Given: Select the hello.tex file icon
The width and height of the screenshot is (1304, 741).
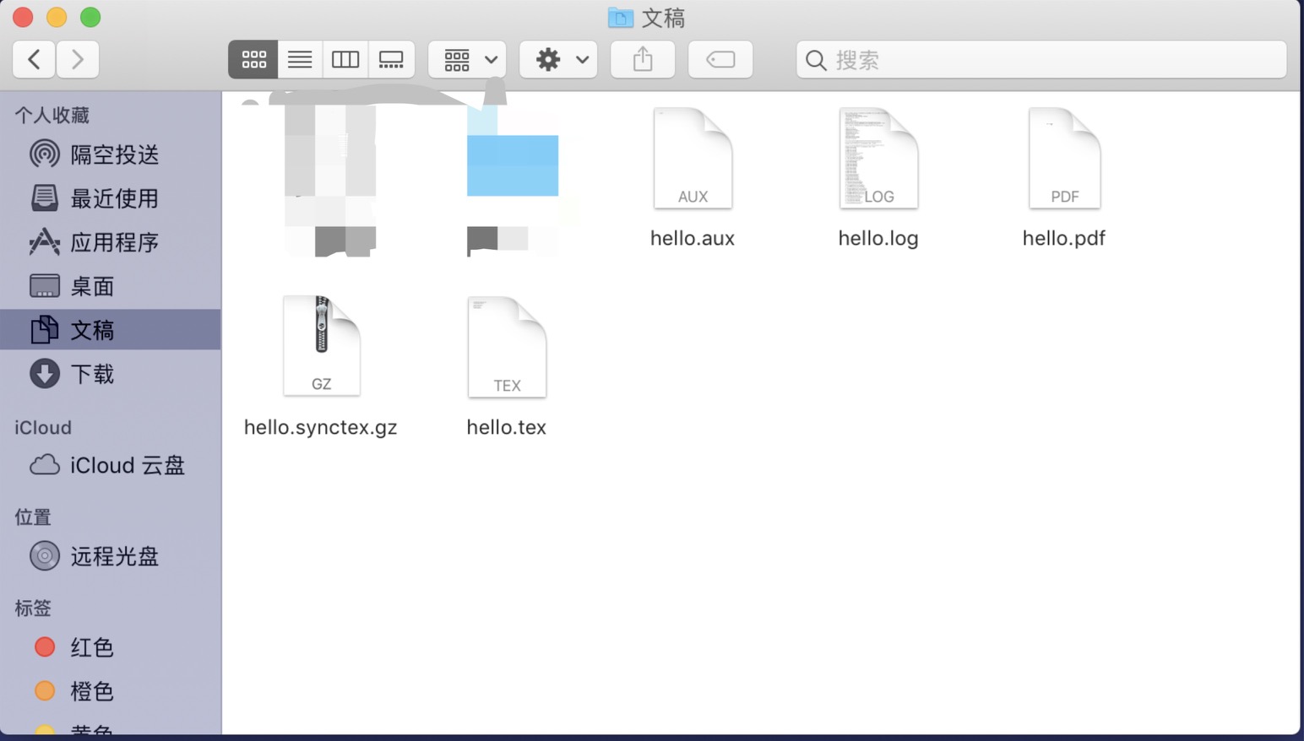Looking at the screenshot, I should click(x=506, y=346).
